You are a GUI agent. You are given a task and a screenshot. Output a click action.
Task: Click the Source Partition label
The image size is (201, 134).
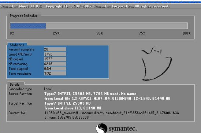coord(20,94)
